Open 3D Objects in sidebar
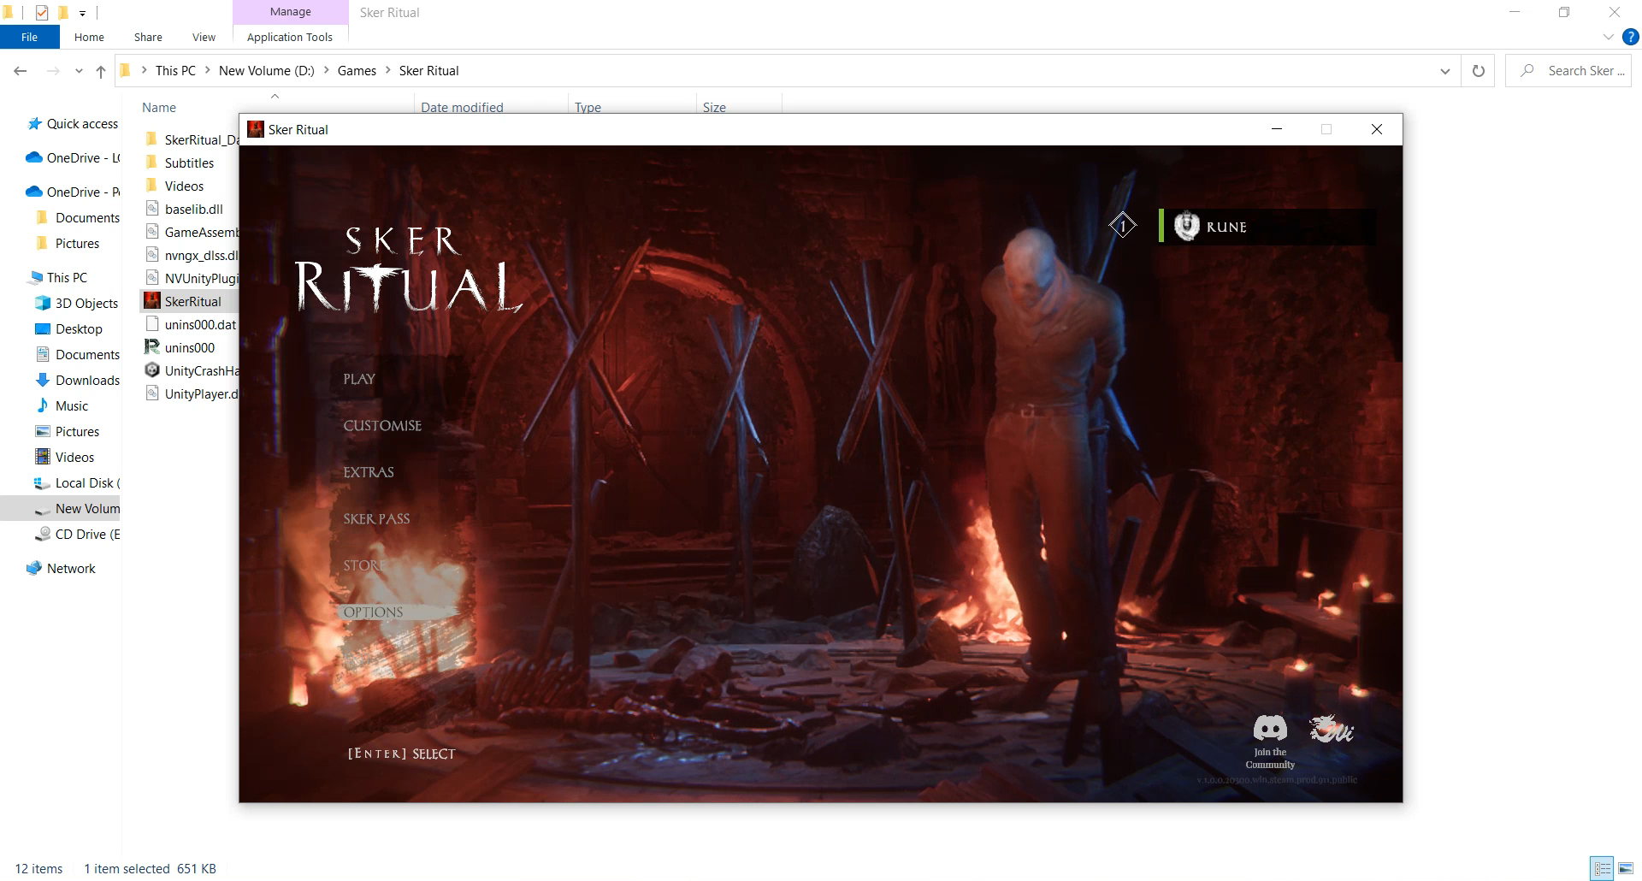Image resolution: width=1642 pixels, height=881 pixels. pyautogui.click(x=77, y=304)
